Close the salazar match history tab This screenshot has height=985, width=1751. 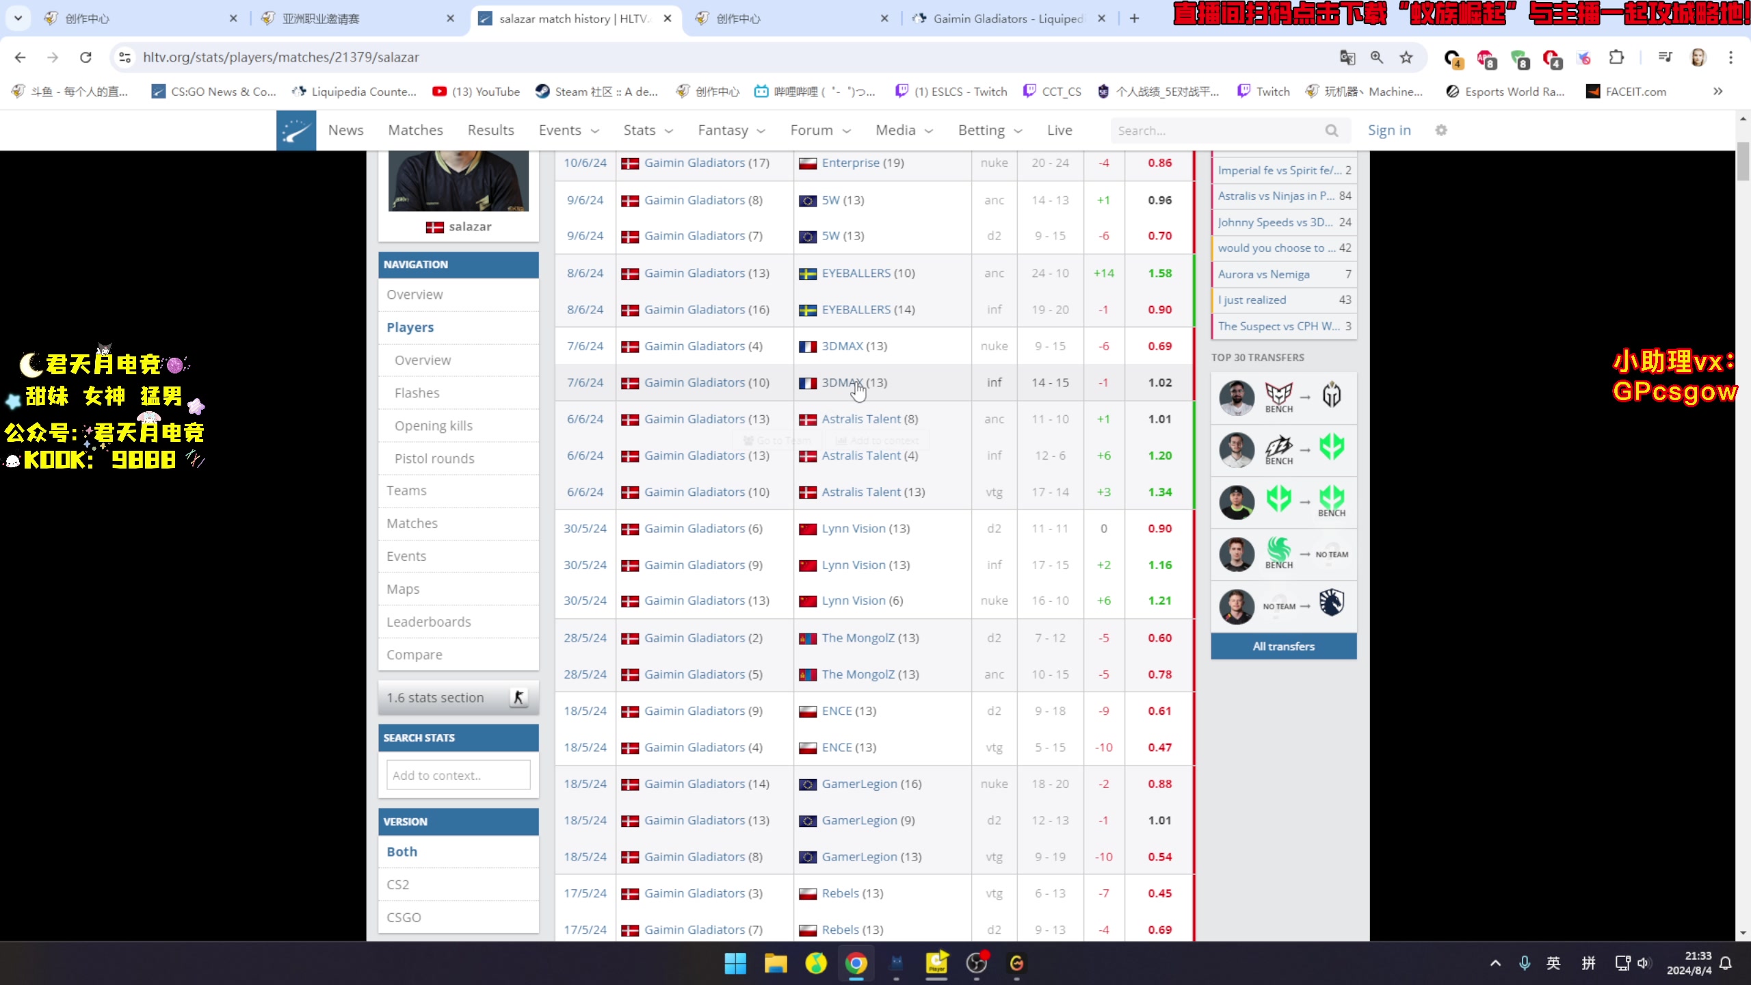[x=668, y=18]
